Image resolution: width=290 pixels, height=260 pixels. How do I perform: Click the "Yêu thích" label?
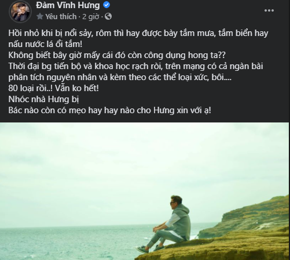coord(61,17)
